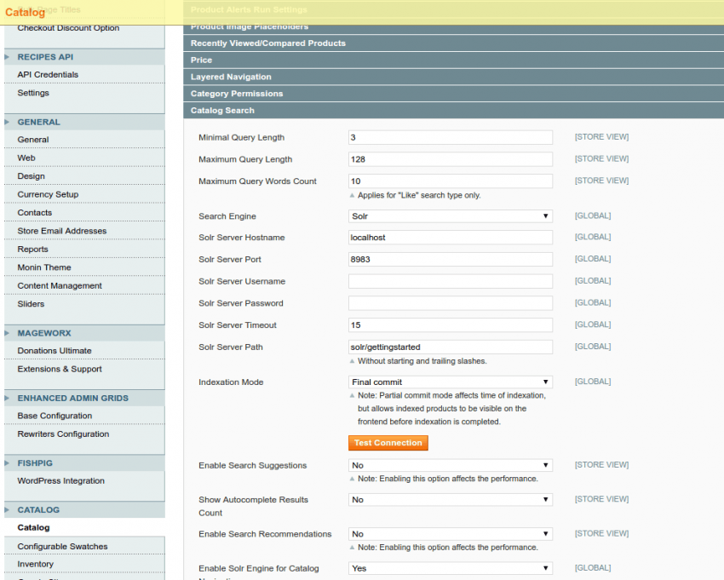Edit Maximum Query Words Count field
724x580 pixels.
click(451, 181)
